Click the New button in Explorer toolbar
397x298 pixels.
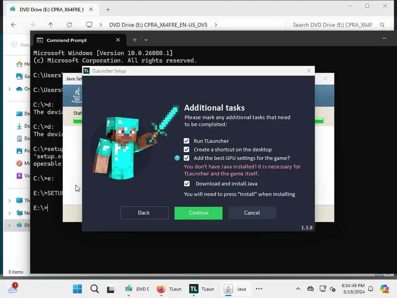(x=20, y=45)
